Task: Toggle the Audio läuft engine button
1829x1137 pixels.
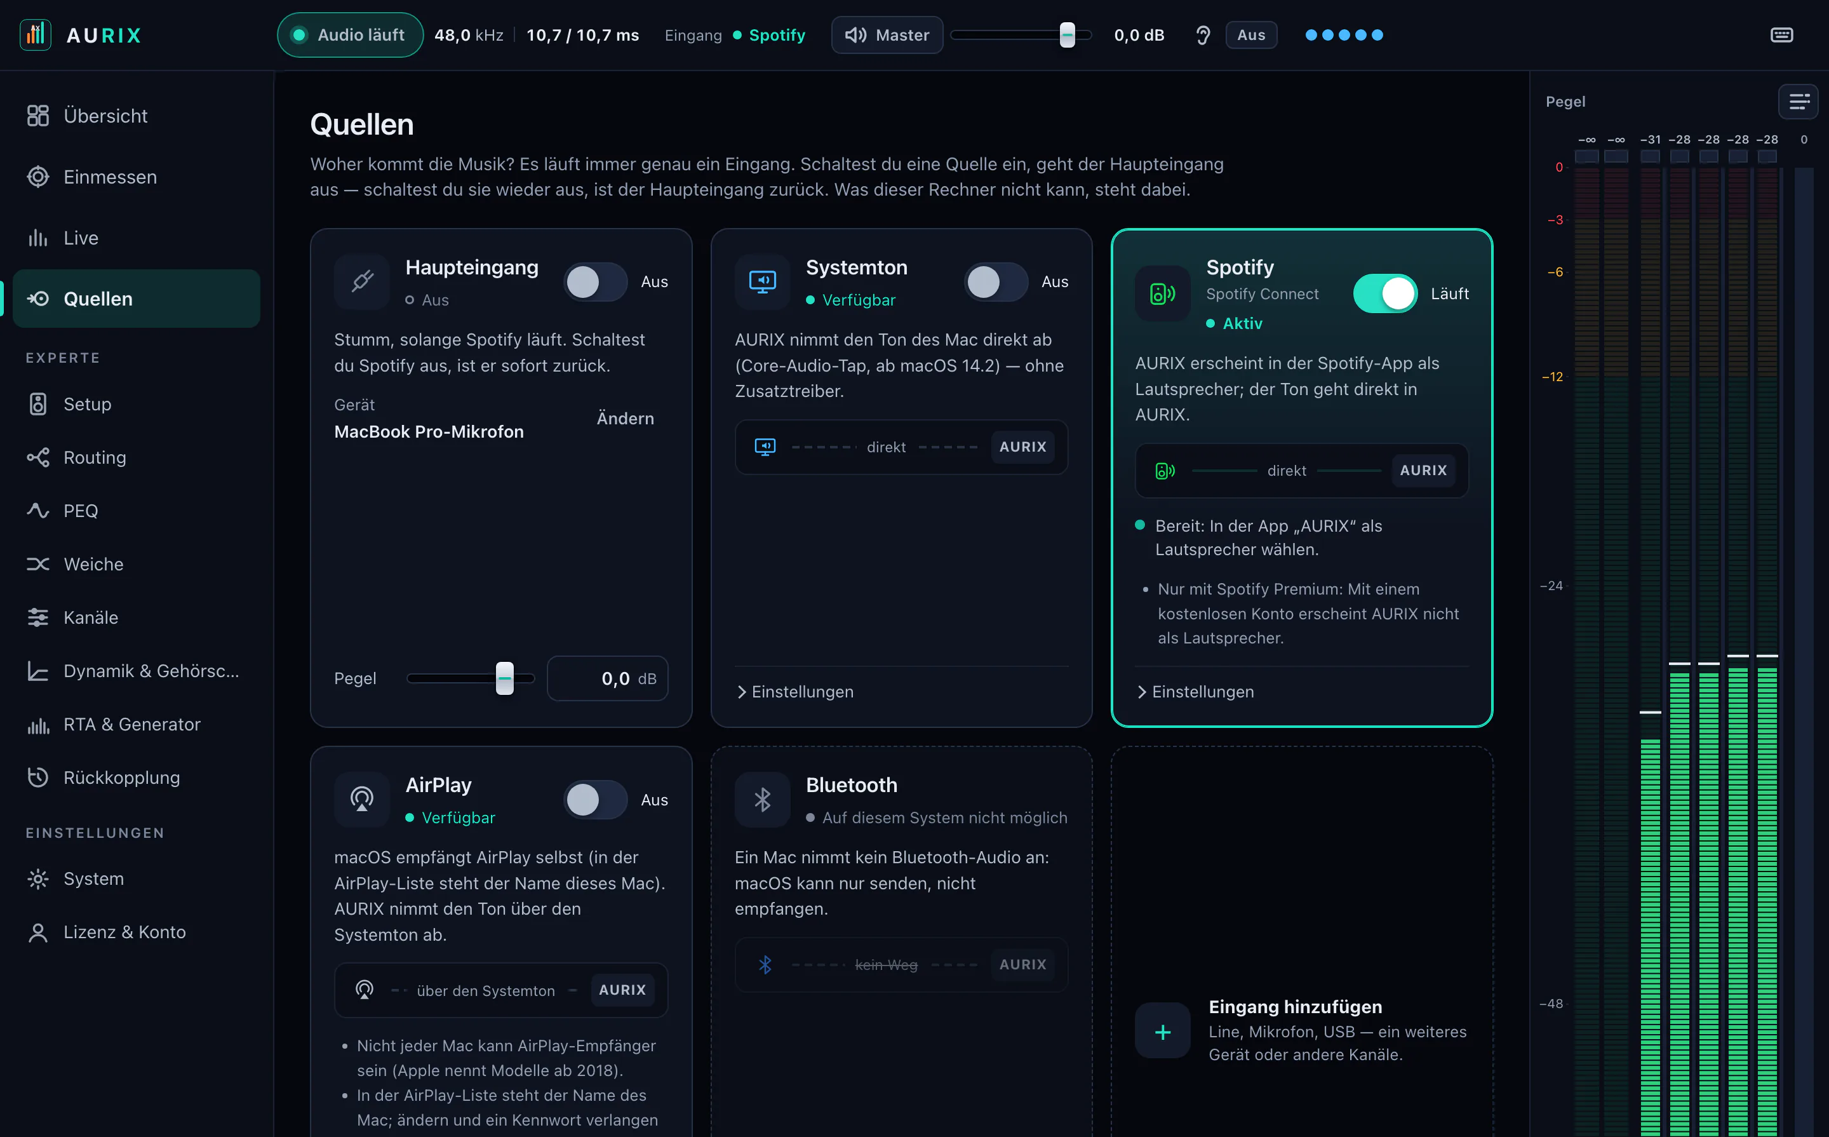Action: [x=349, y=34]
